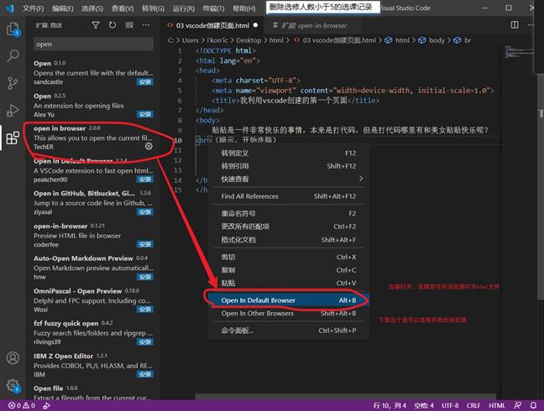The width and height of the screenshot is (544, 411).
Task: Open the Run and Debug view
Action: 13,111
